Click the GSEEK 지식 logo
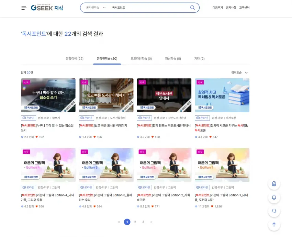 tap(47, 8)
